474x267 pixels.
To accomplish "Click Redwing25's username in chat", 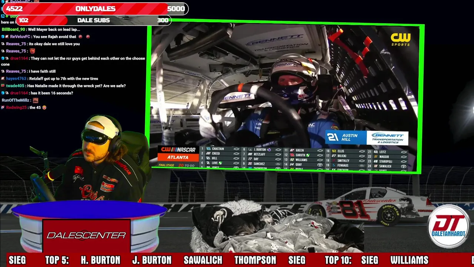I will [16, 108].
